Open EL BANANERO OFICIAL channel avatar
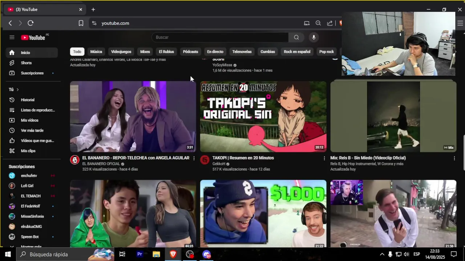The image size is (465, 261). pyautogui.click(x=75, y=159)
